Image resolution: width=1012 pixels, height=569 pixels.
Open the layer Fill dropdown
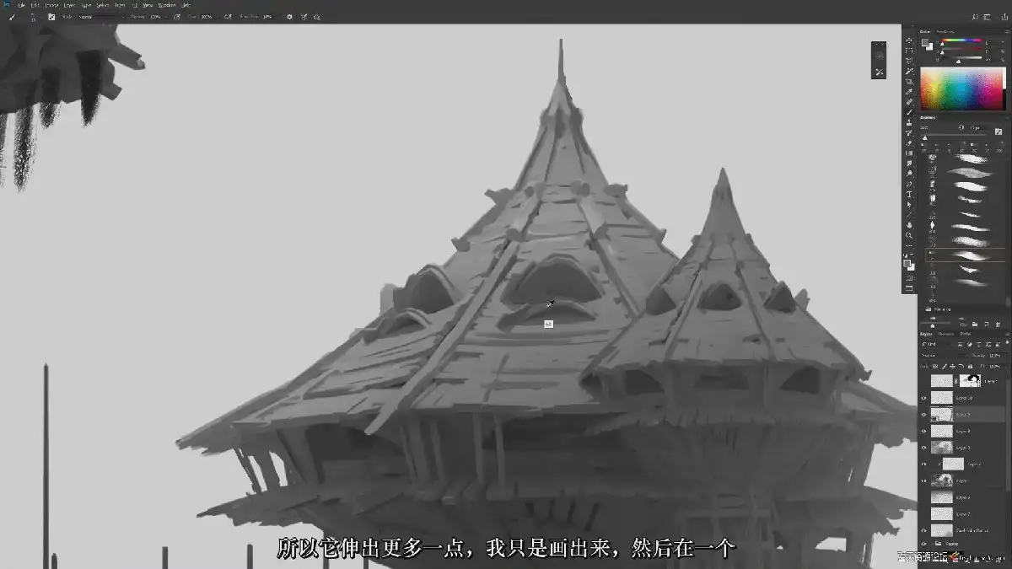pyautogui.click(x=996, y=366)
